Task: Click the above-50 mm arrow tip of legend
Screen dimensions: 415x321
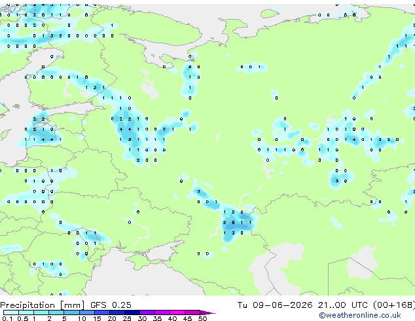Action: coord(207,312)
